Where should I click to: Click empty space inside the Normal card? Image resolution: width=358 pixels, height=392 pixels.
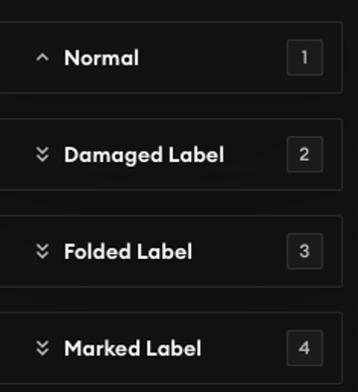coord(212,58)
